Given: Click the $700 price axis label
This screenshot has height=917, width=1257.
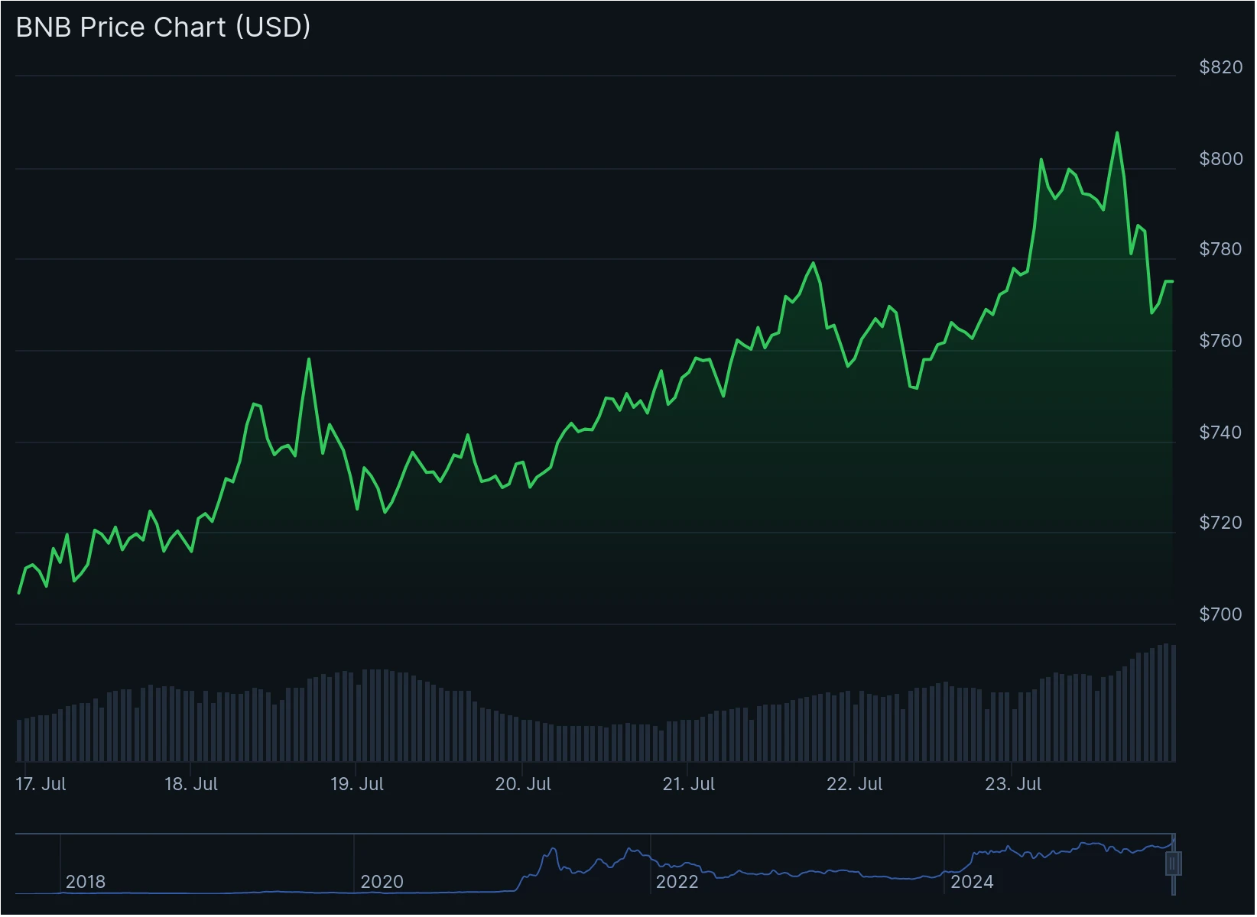Looking at the screenshot, I should [1220, 614].
